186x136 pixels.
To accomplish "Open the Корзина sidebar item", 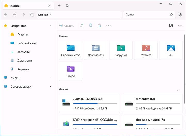I will (x=23, y=69).
